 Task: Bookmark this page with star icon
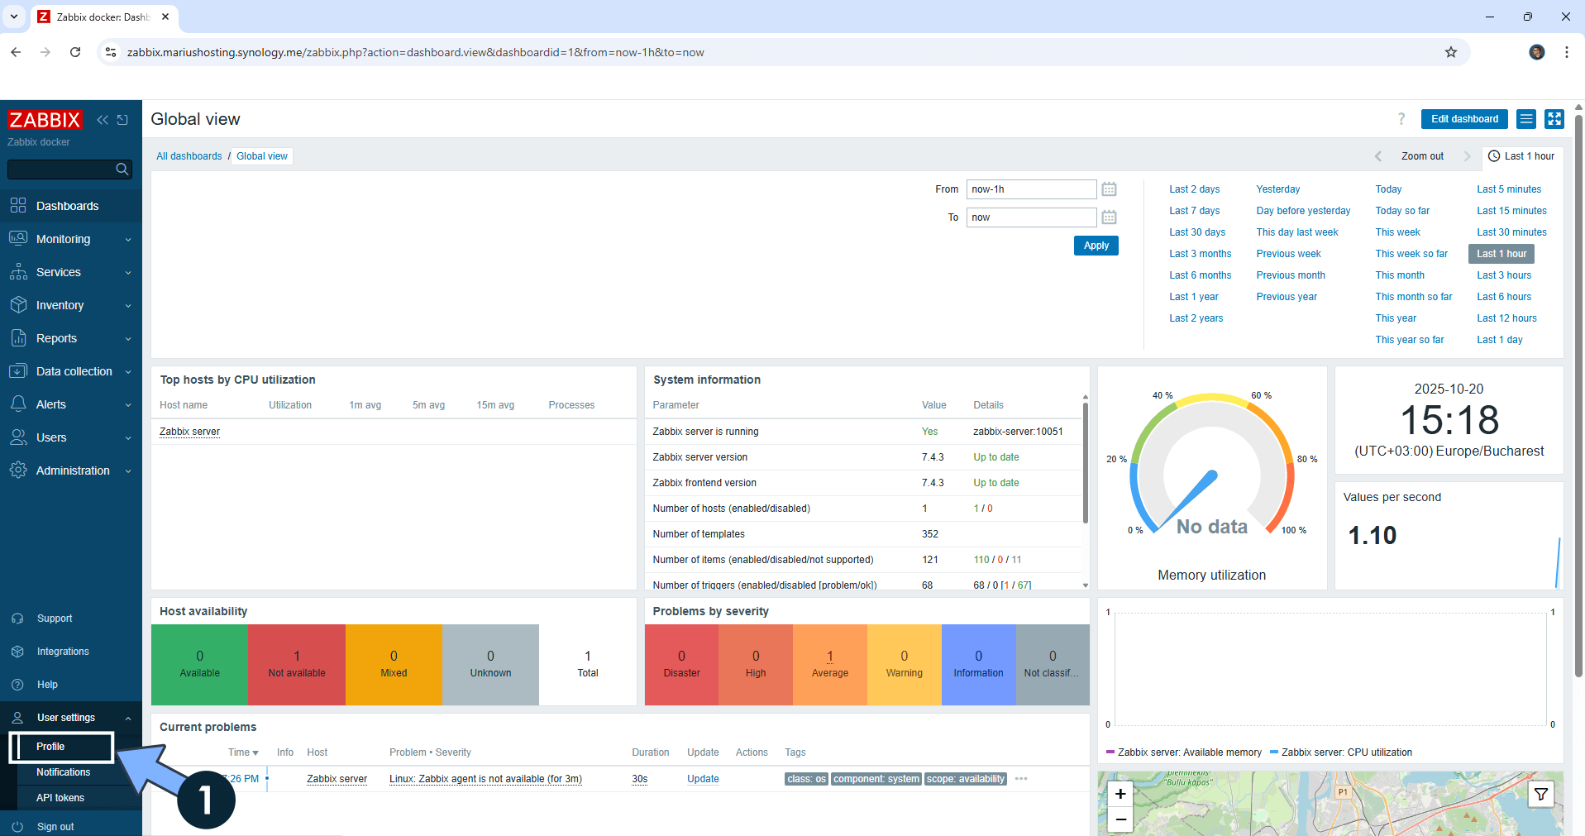coord(1451,52)
